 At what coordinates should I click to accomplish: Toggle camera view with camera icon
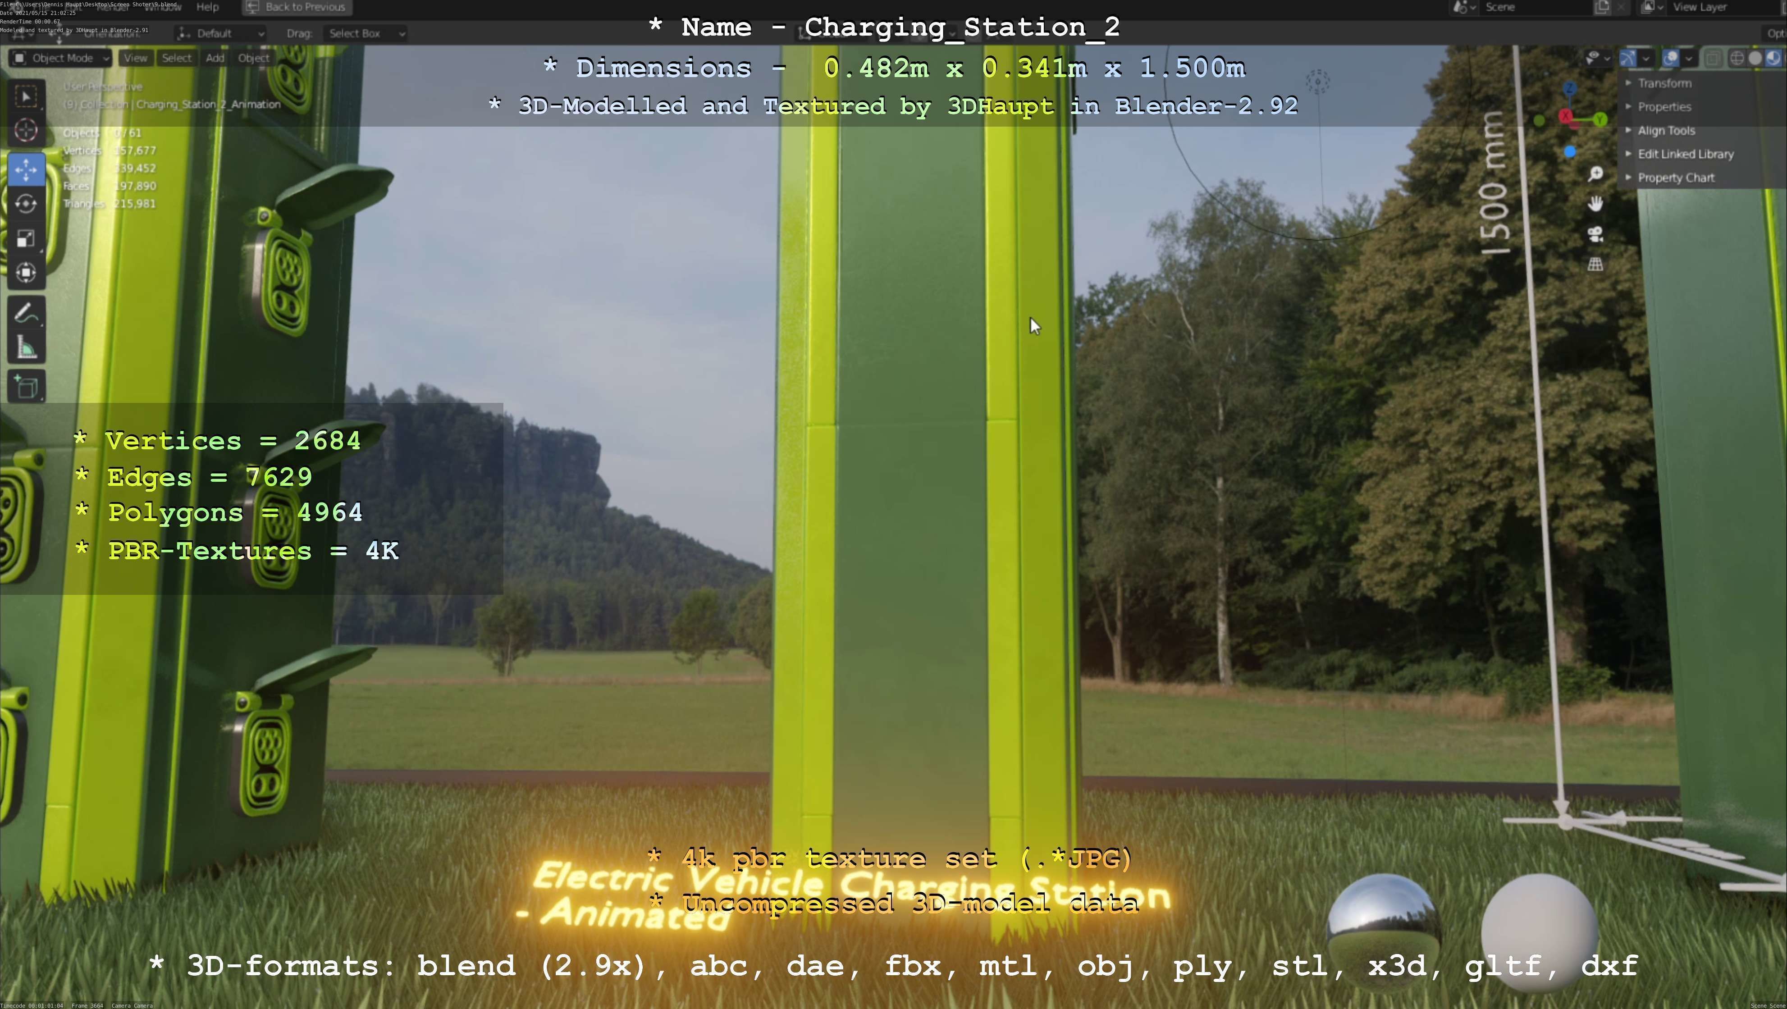coord(1595,234)
